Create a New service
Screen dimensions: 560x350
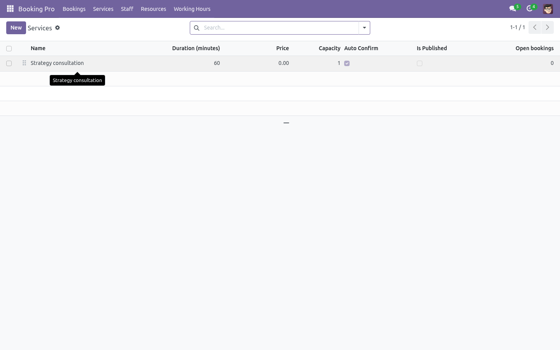[16, 28]
